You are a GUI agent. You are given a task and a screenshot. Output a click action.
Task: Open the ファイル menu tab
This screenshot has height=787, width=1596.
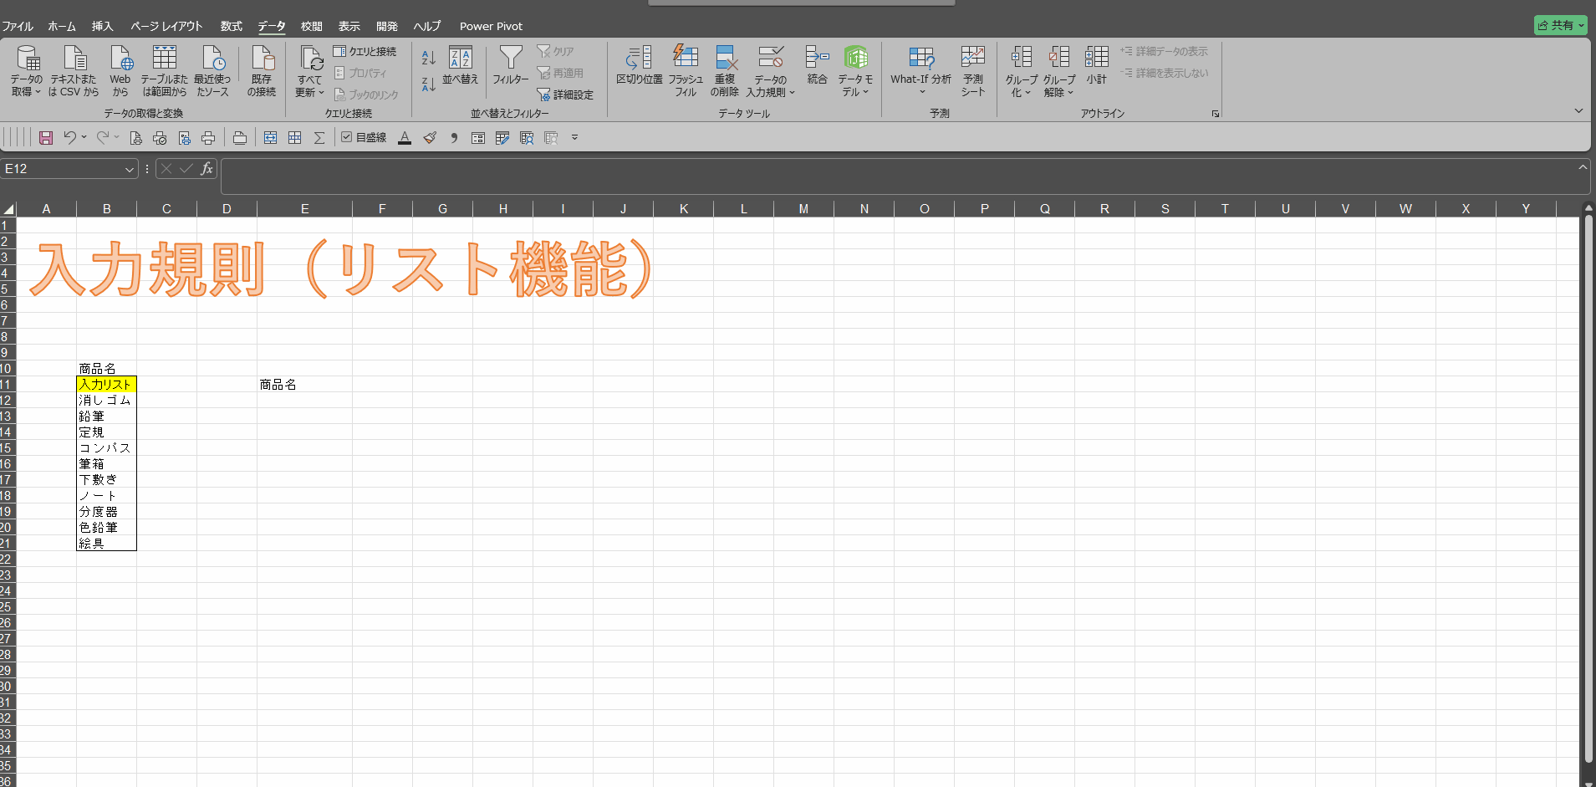[x=18, y=26]
